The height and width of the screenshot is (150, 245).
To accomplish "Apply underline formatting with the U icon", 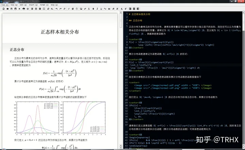I will coord(101,9).
